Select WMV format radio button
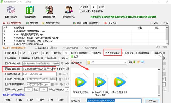This screenshot has height=103, width=171. point(59,100)
